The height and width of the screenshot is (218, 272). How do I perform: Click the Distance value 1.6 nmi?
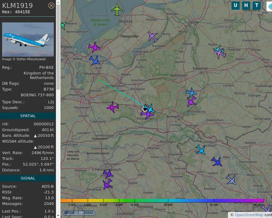[x=46, y=170]
